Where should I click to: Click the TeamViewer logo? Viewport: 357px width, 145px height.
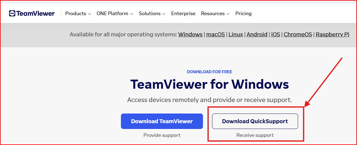tap(32, 13)
